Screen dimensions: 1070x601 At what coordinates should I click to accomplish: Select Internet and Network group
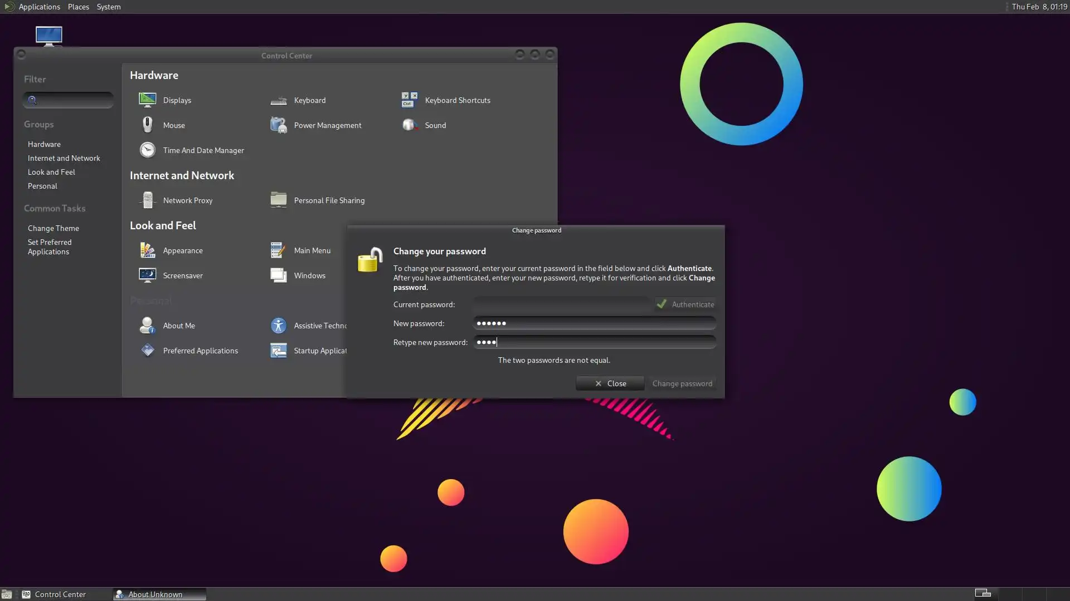coord(64,158)
